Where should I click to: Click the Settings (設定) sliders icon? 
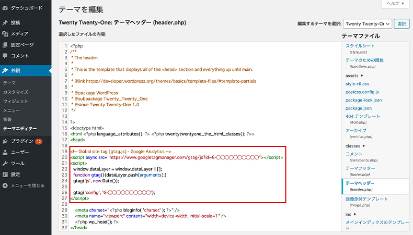pyautogui.click(x=5, y=175)
